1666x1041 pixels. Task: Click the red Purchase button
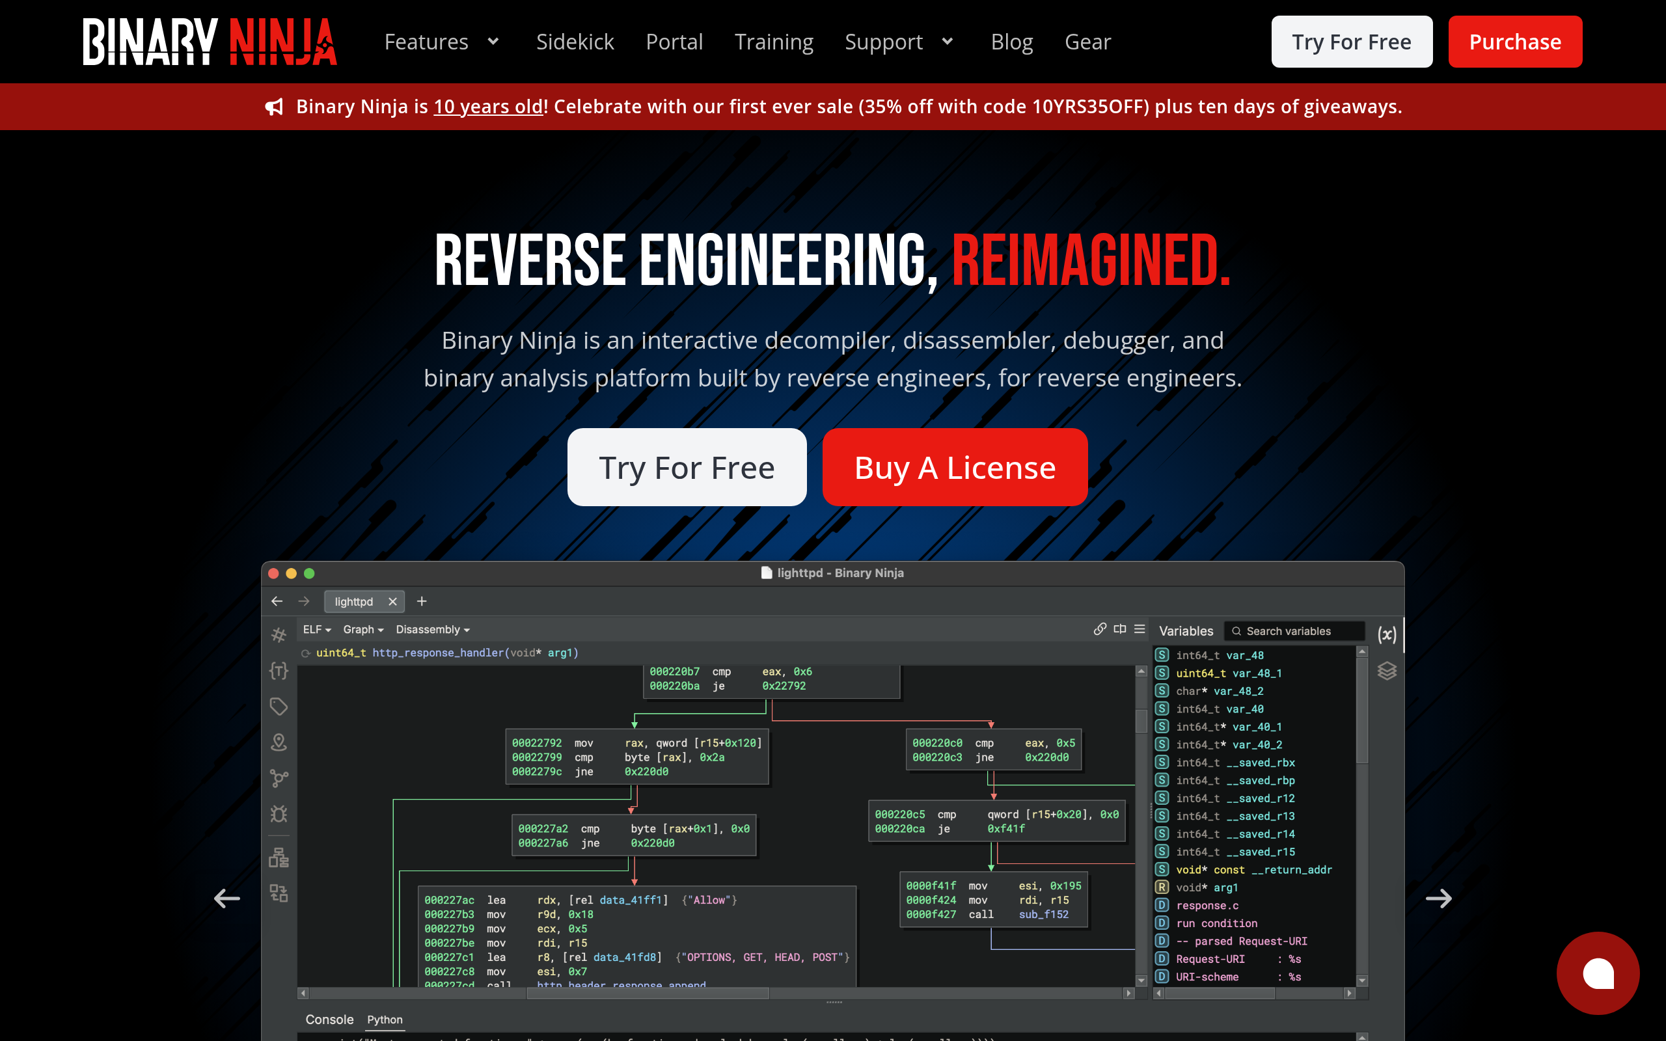[x=1515, y=41]
